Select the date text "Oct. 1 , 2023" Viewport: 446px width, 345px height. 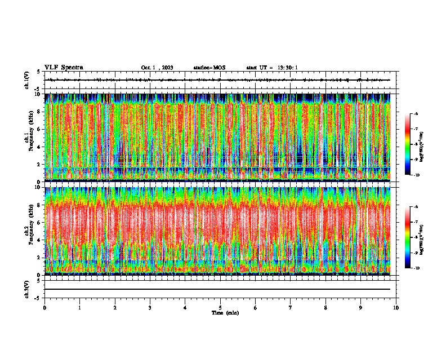pyautogui.click(x=157, y=68)
